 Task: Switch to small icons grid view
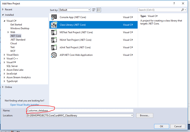pyautogui.click(x=94, y=10)
